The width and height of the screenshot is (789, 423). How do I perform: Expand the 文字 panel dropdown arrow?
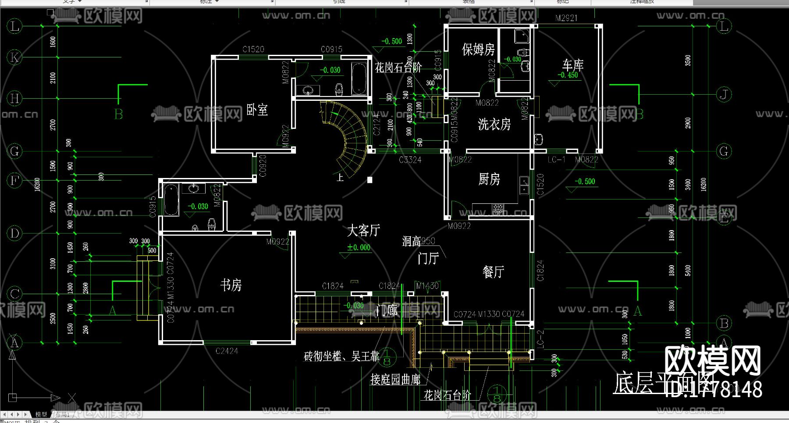click(80, 2)
